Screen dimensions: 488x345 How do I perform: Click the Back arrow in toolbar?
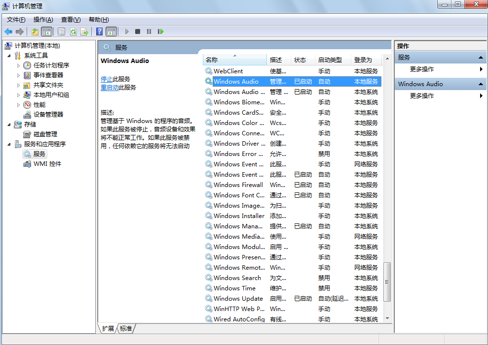click(8, 31)
